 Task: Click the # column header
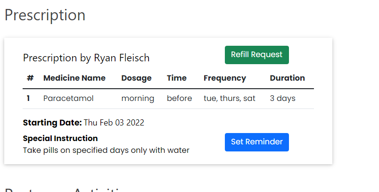(30, 78)
